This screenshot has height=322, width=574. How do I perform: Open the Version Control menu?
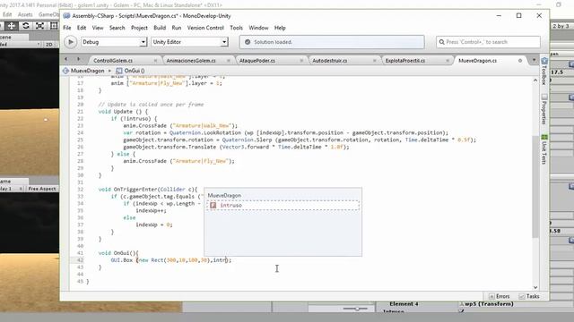click(x=205, y=28)
